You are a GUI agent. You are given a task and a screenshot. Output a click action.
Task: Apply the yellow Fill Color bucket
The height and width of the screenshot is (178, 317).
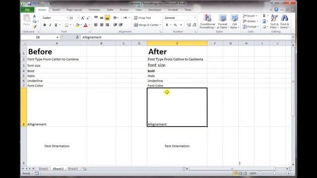point(77,25)
